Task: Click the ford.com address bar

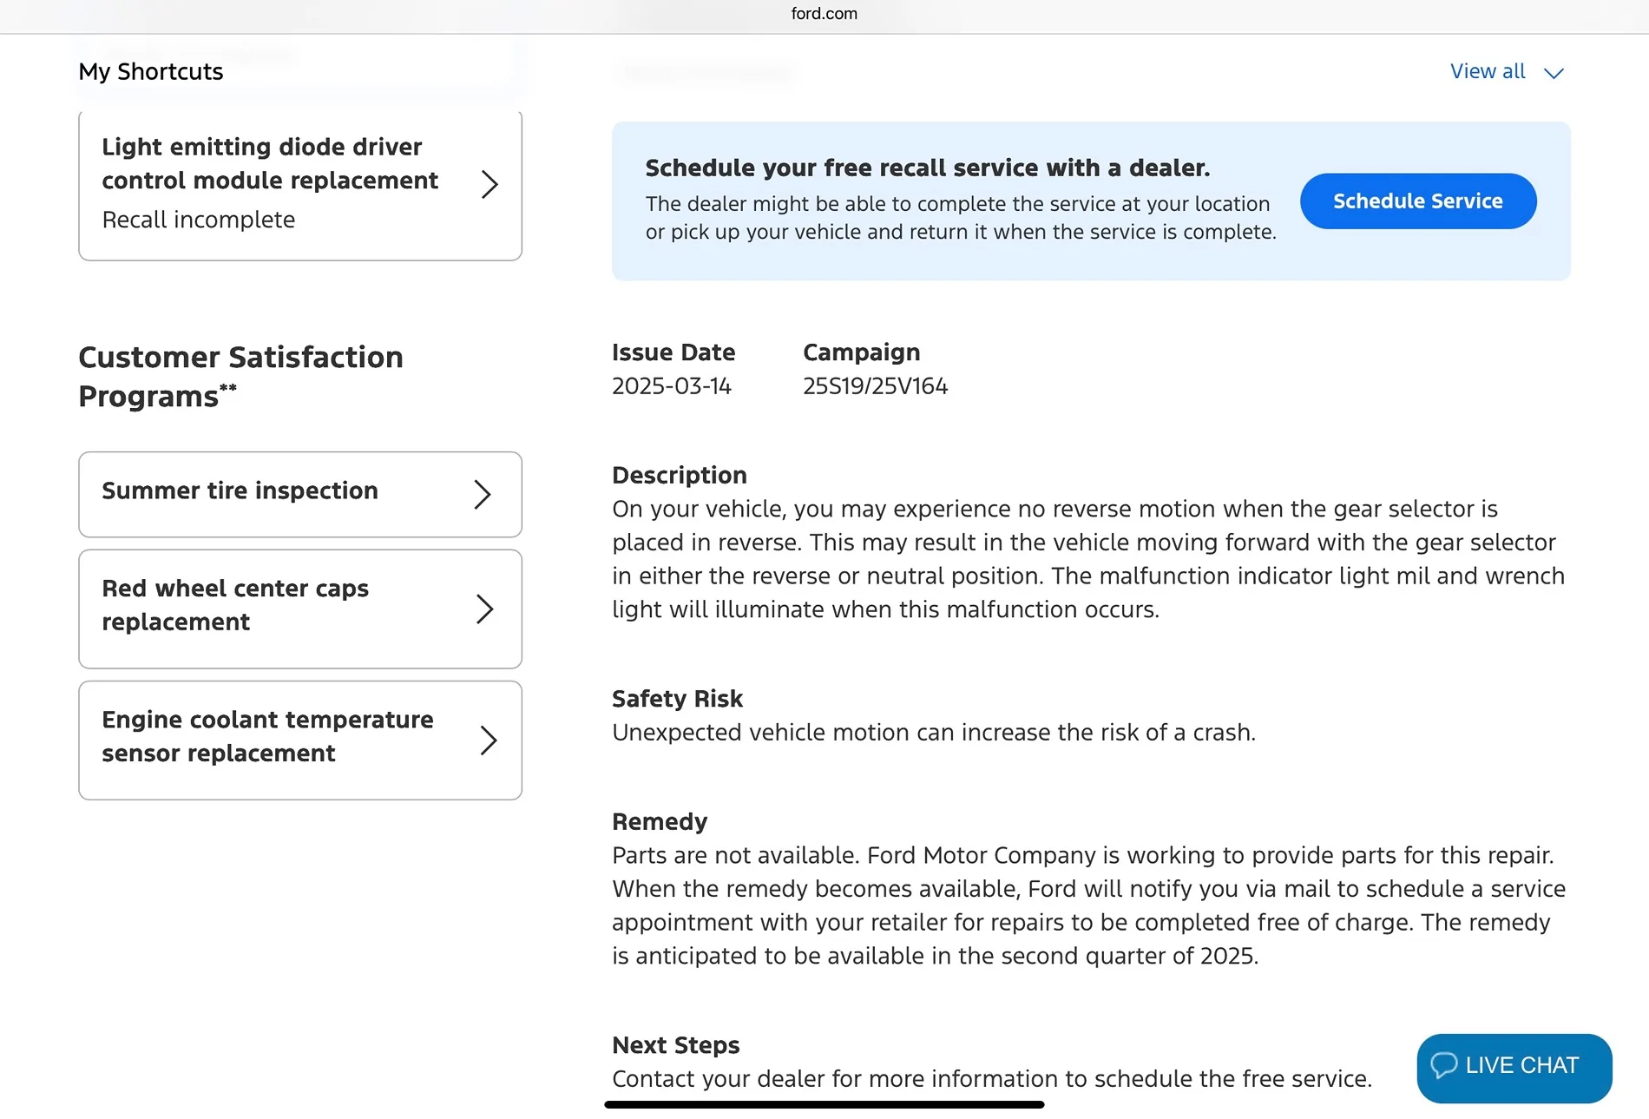Action: (x=824, y=14)
